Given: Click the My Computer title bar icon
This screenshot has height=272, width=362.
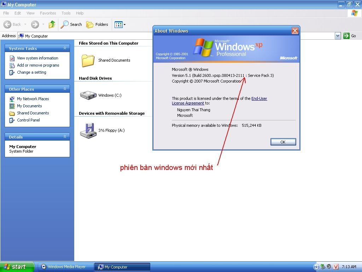Looking at the screenshot, I should [4, 4].
